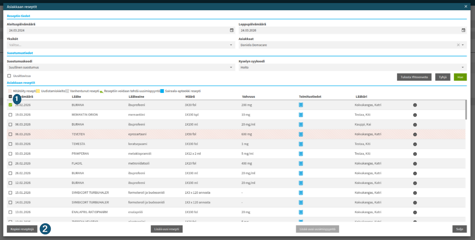Open the Yksiköt dropdown
The width and height of the screenshot is (475, 240).
click(x=121, y=45)
